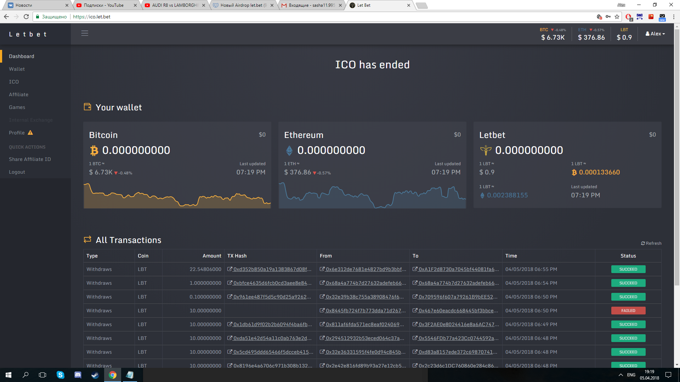Image resolution: width=680 pixels, height=382 pixels.
Task: Click the mail extension icon in toolbar
Action: 662,17
